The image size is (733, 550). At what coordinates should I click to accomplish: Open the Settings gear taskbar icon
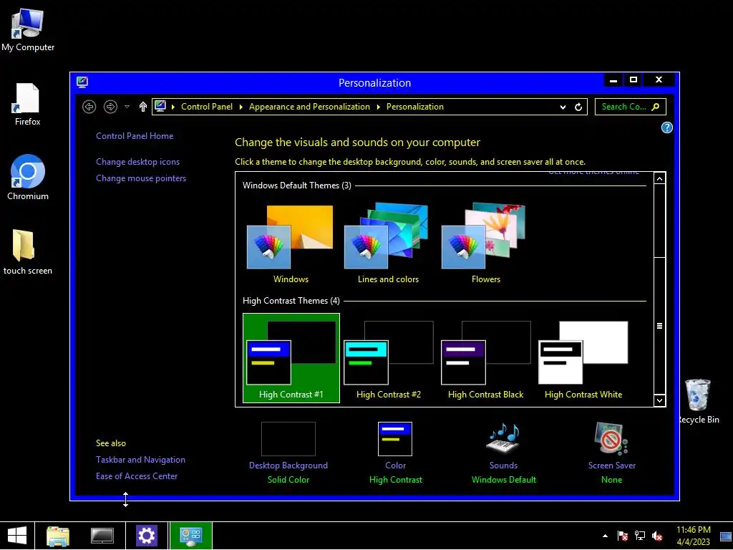click(x=146, y=536)
